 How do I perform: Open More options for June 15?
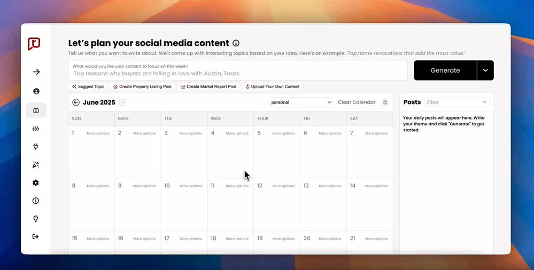(98, 239)
